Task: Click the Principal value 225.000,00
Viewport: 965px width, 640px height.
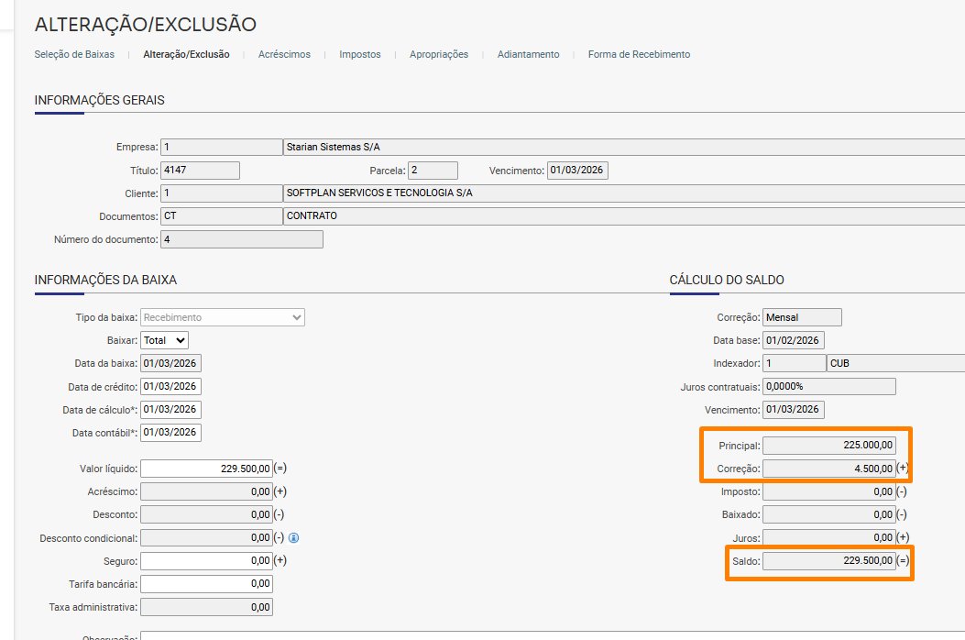Action: 829,445
